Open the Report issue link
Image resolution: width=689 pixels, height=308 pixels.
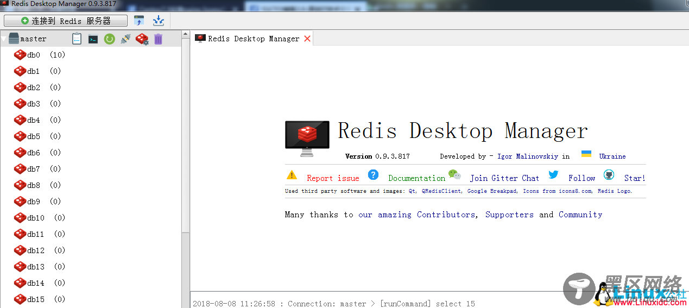pyautogui.click(x=333, y=178)
